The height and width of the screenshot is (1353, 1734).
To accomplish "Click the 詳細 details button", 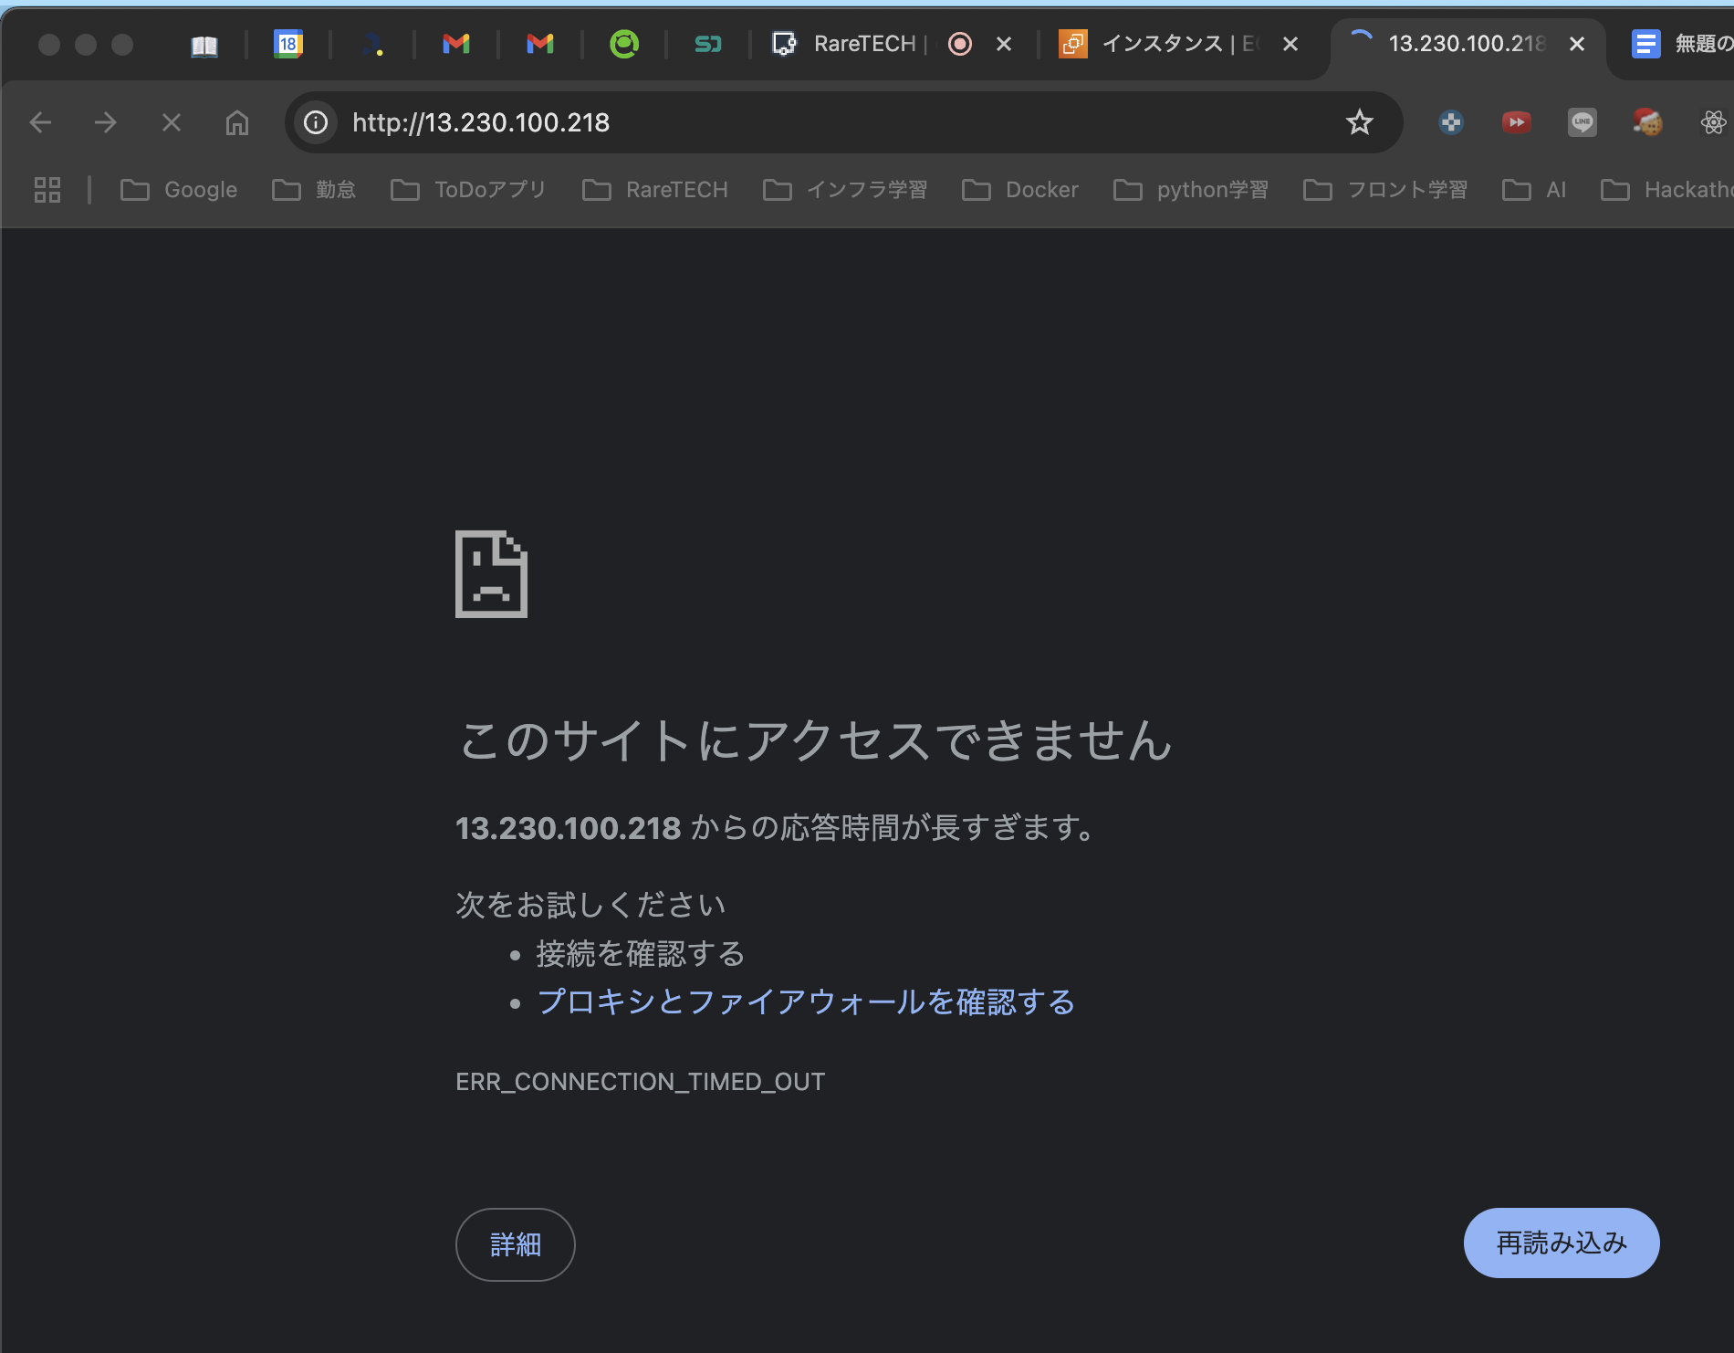I will pyautogui.click(x=514, y=1244).
